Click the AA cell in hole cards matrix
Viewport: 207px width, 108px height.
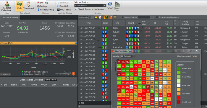119,62
